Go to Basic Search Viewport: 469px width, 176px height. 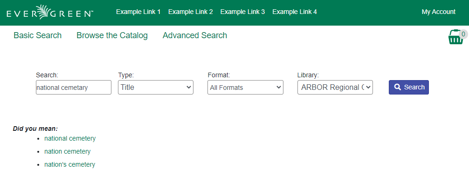38,35
